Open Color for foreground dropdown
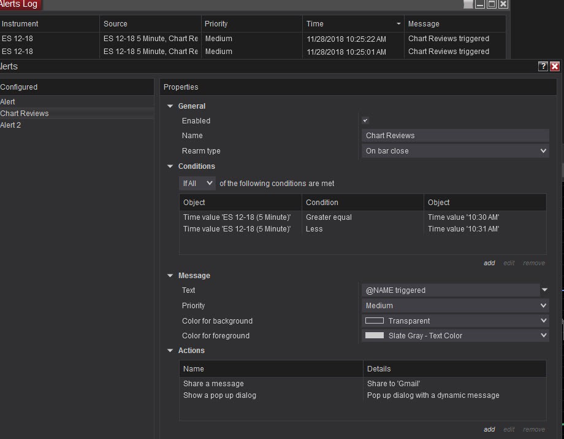 tap(455, 335)
